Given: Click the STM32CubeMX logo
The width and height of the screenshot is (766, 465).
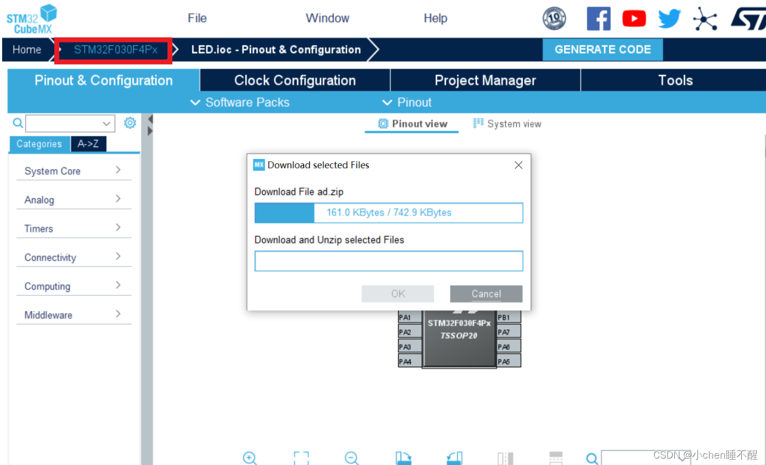Looking at the screenshot, I should tap(32, 19).
